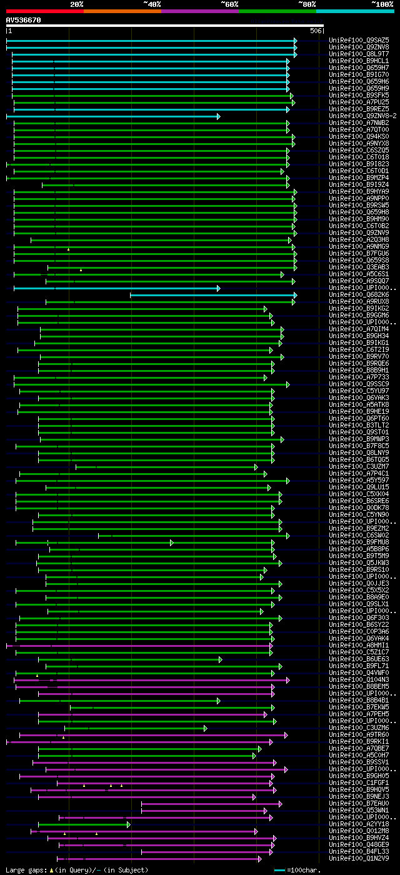The height and width of the screenshot is (875, 400).
Task: Select the UniRef100_Q6F303 label
Action: (x=360, y=617)
